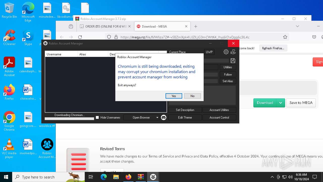Click the donate hand-heart icon
Viewport: 323px width, 182px height.
[233, 52]
